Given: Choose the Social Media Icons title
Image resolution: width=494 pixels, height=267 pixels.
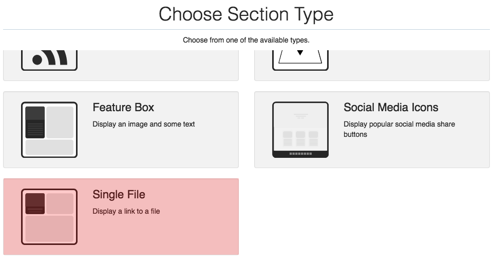Looking at the screenshot, I should tap(391, 108).
